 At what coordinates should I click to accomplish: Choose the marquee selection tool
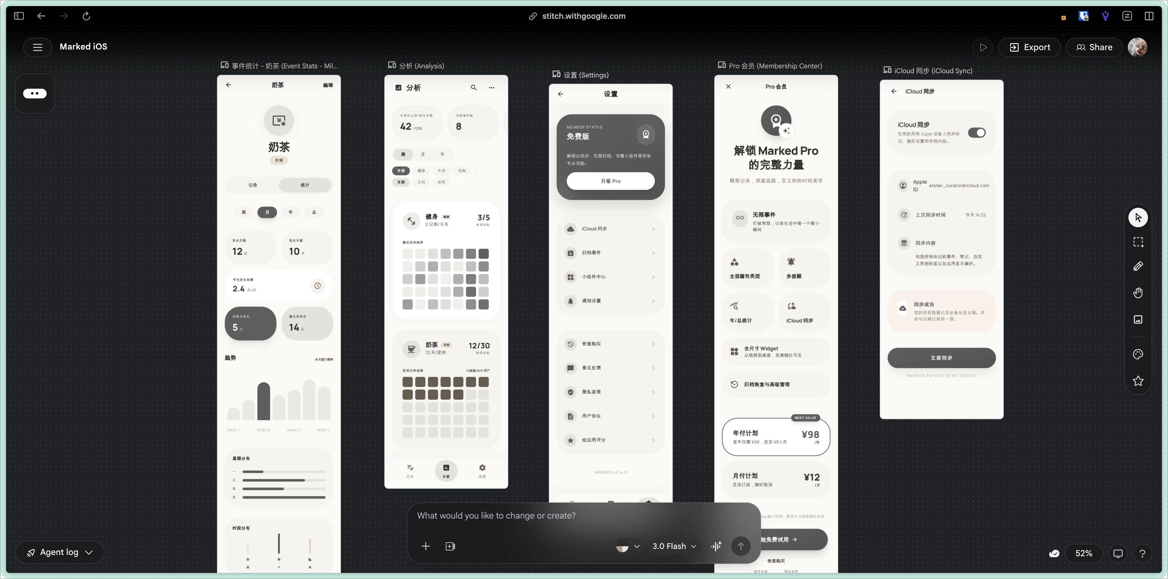point(1138,242)
